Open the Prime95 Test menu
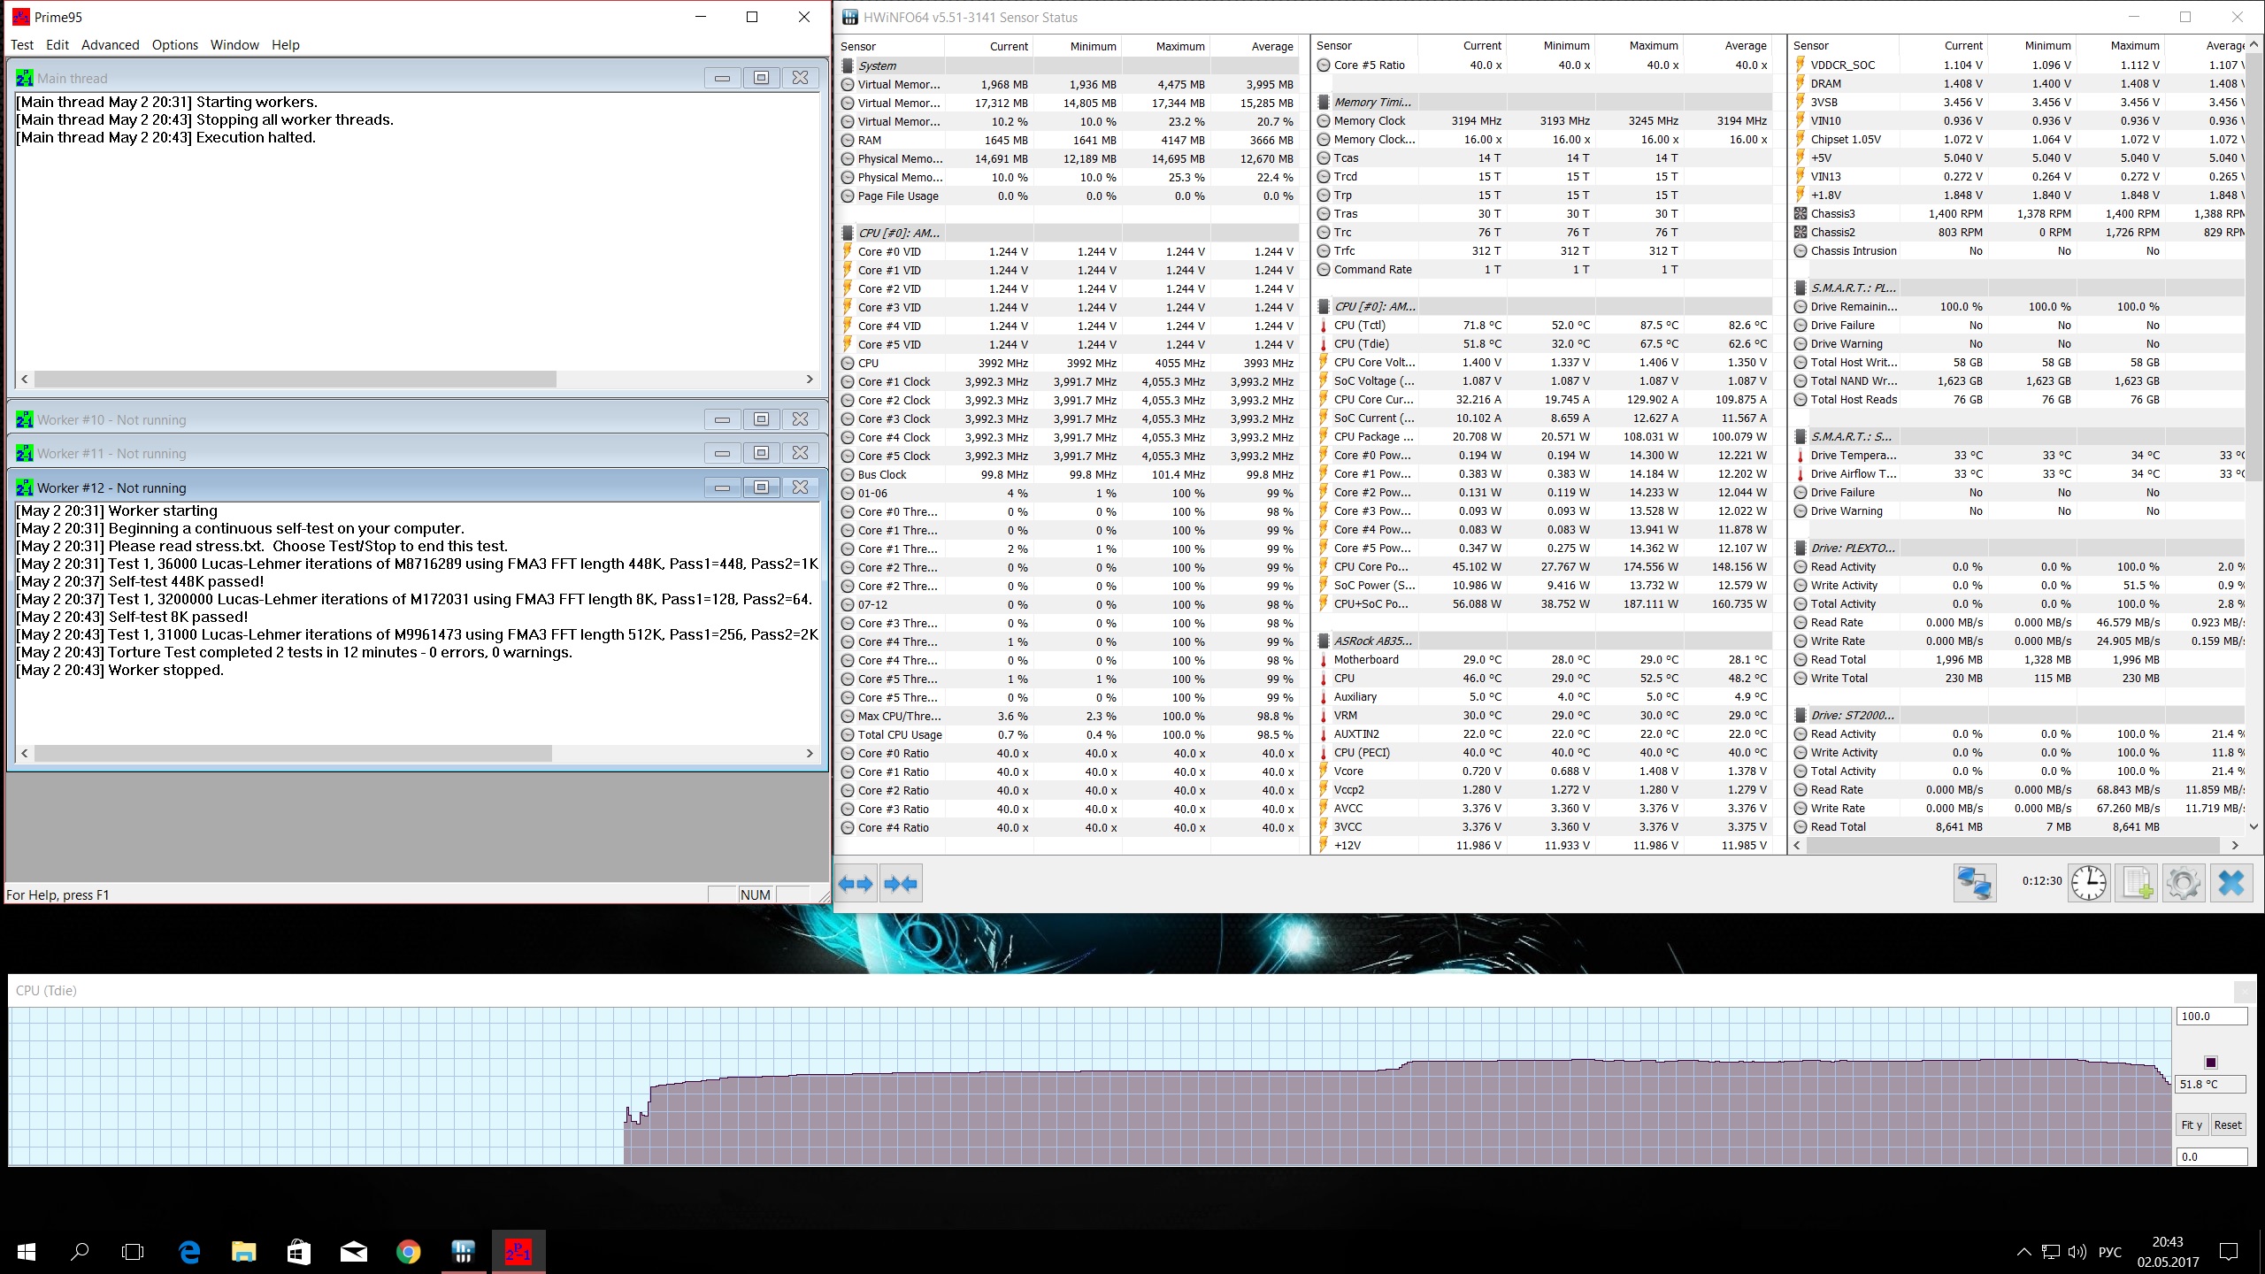Image resolution: width=2265 pixels, height=1274 pixels. pyautogui.click(x=22, y=45)
